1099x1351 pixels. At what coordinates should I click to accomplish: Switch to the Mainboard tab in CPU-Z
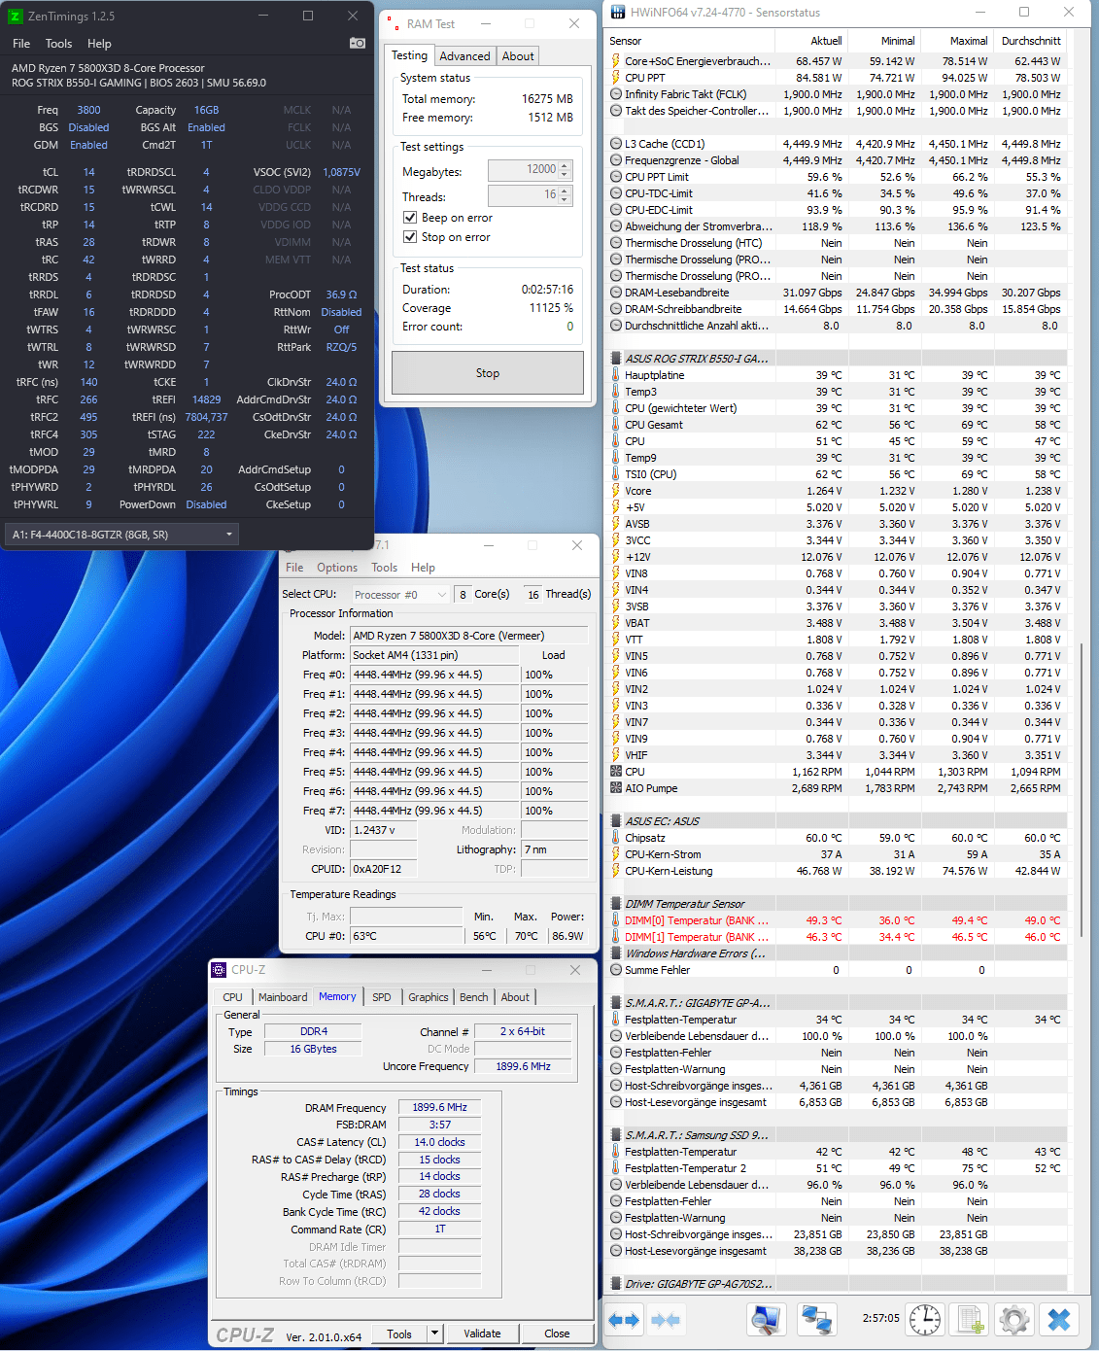pyautogui.click(x=283, y=997)
